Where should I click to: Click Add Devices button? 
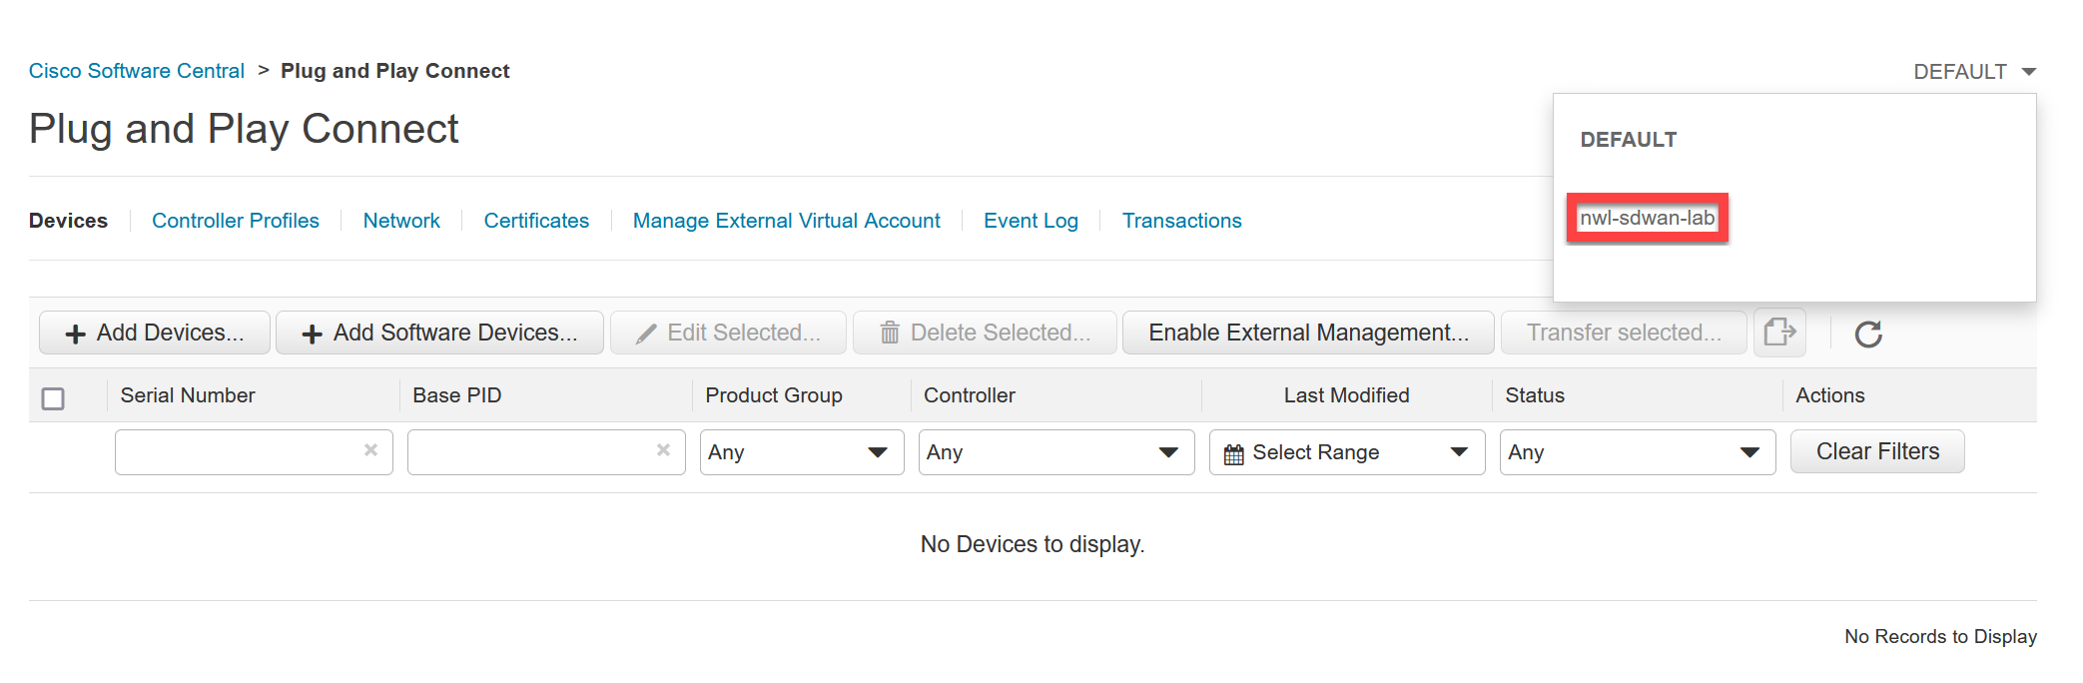click(155, 333)
